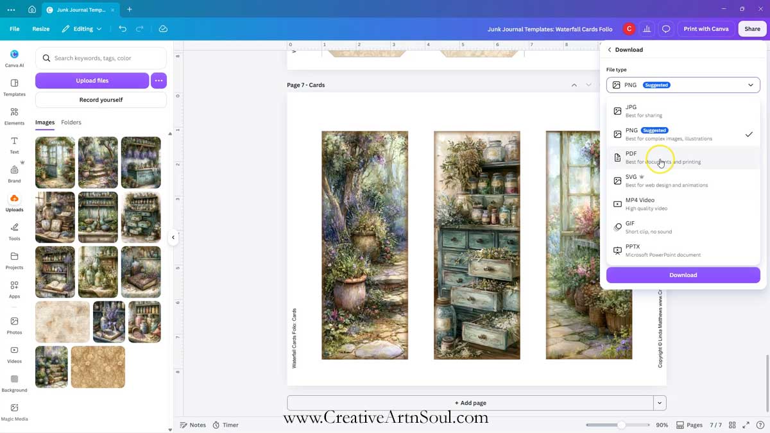Open the Brand sidebar panel
770x433 pixels.
pos(14,174)
